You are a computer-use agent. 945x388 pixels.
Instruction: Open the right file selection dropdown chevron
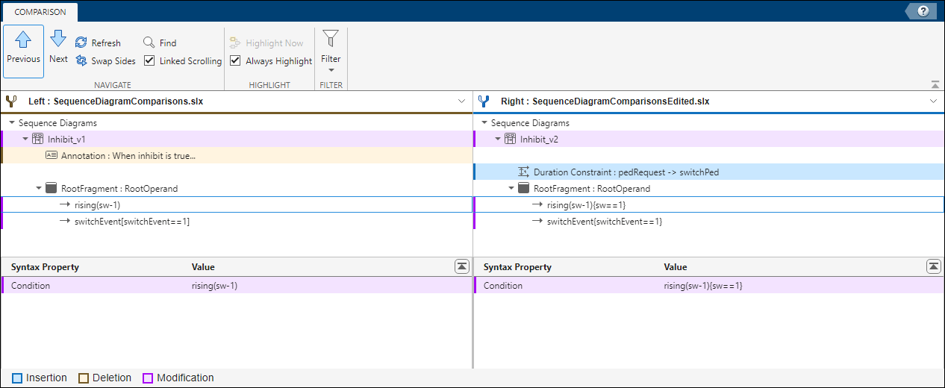click(x=933, y=101)
